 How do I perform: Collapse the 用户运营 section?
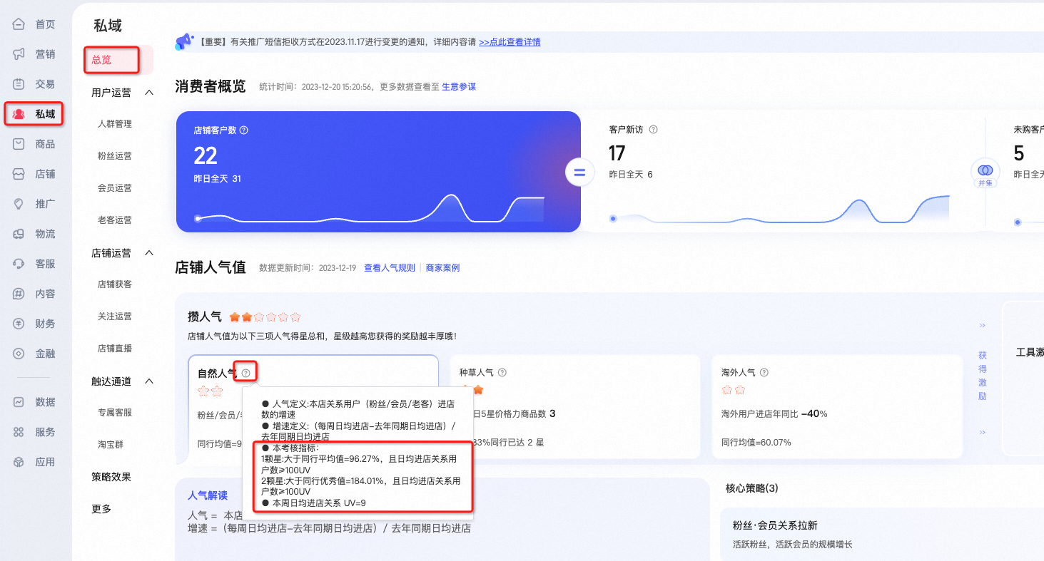(x=149, y=93)
